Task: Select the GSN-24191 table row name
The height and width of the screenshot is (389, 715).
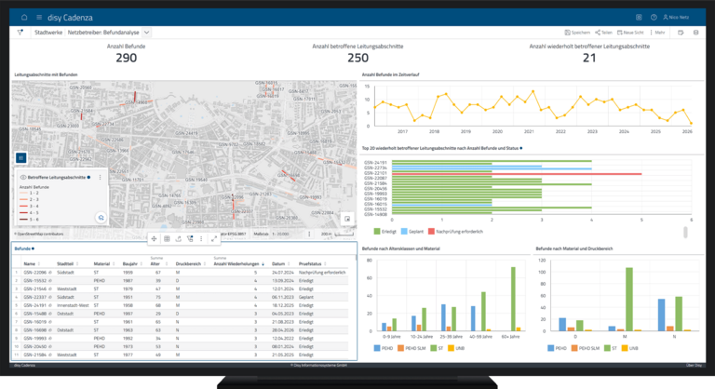Action: point(35,305)
